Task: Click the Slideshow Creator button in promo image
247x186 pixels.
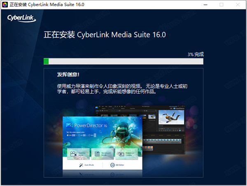Action: click(x=127, y=154)
